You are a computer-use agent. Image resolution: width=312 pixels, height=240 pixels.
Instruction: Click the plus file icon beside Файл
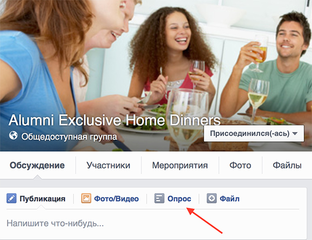click(x=212, y=199)
